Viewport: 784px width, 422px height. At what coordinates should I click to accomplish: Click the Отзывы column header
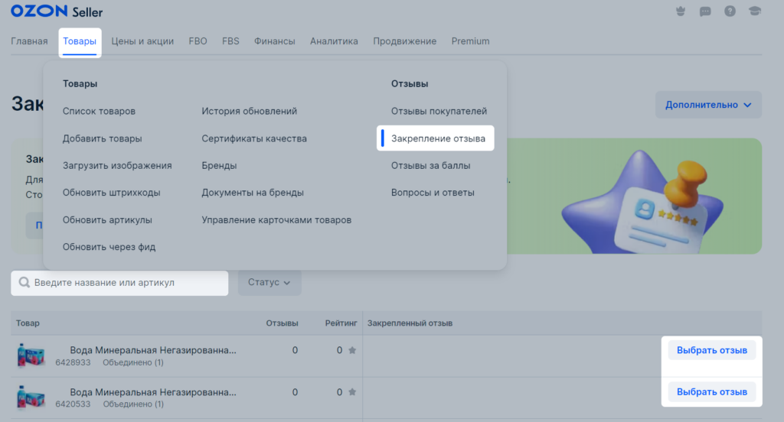point(282,323)
